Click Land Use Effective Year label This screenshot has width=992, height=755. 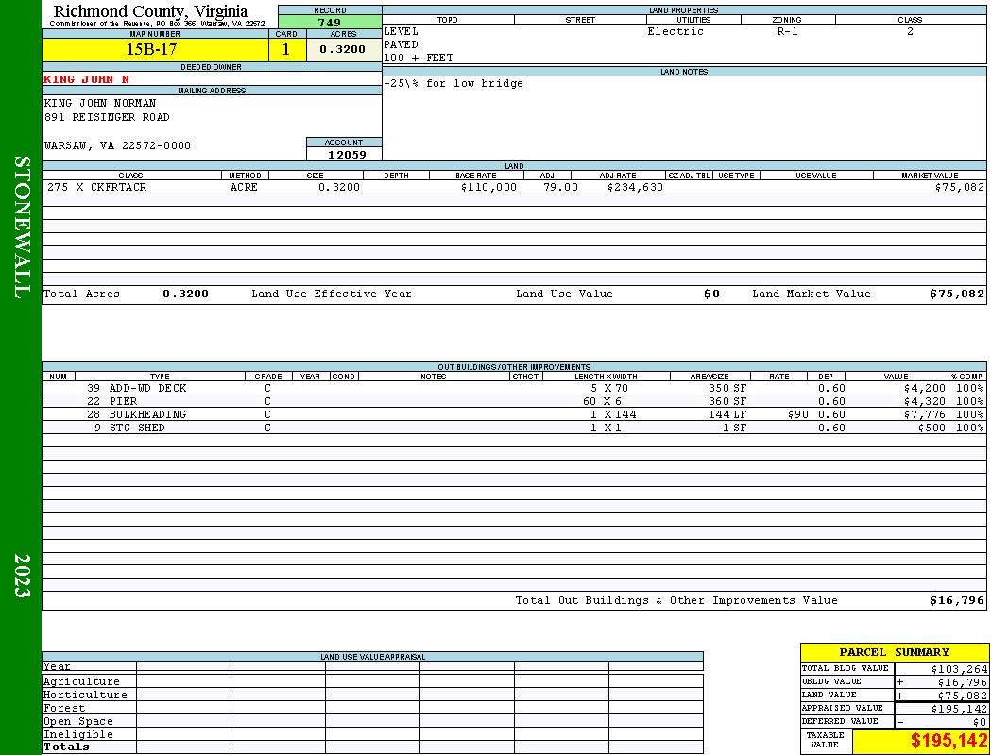click(x=331, y=294)
